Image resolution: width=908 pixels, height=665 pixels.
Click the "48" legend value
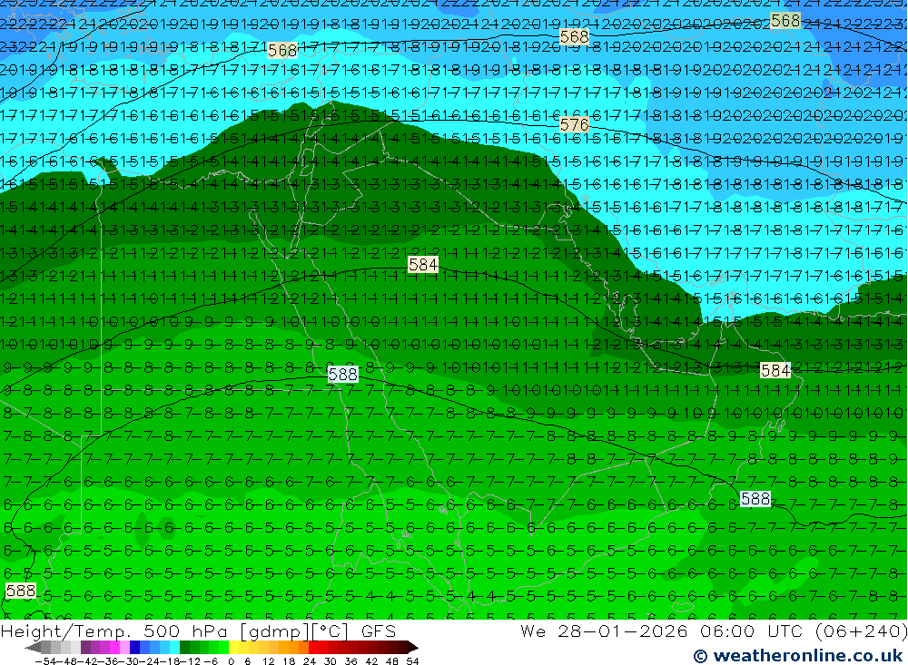[392, 661]
